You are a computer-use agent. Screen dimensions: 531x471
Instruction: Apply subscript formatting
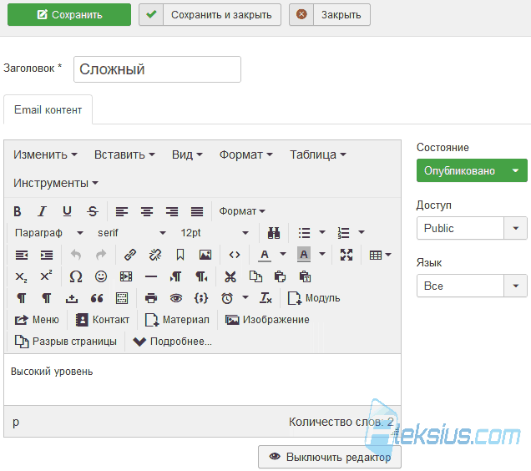coord(22,277)
